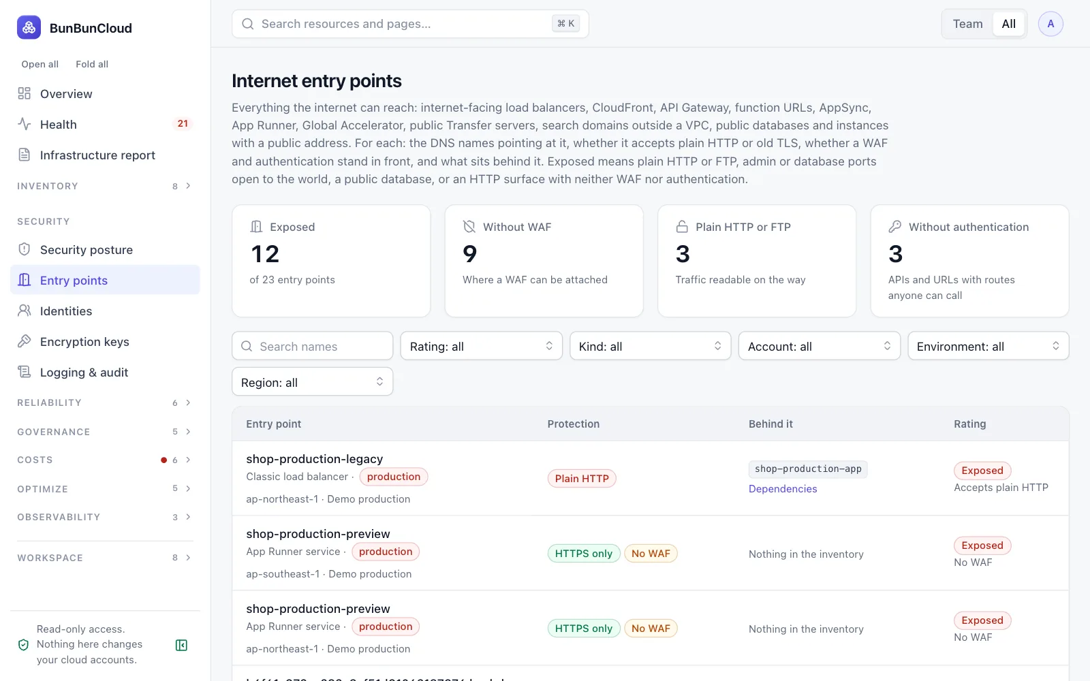The image size is (1090, 681).
Task: Click Fold all in sidebar
Action: [x=92, y=64]
